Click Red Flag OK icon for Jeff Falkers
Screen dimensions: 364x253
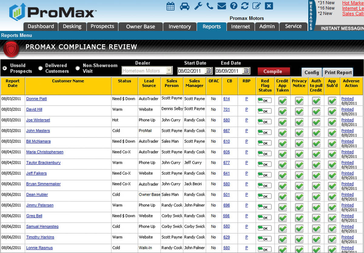click(x=265, y=175)
